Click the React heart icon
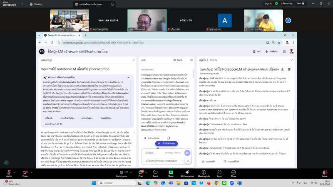333x187 pixels. click(x=155, y=172)
